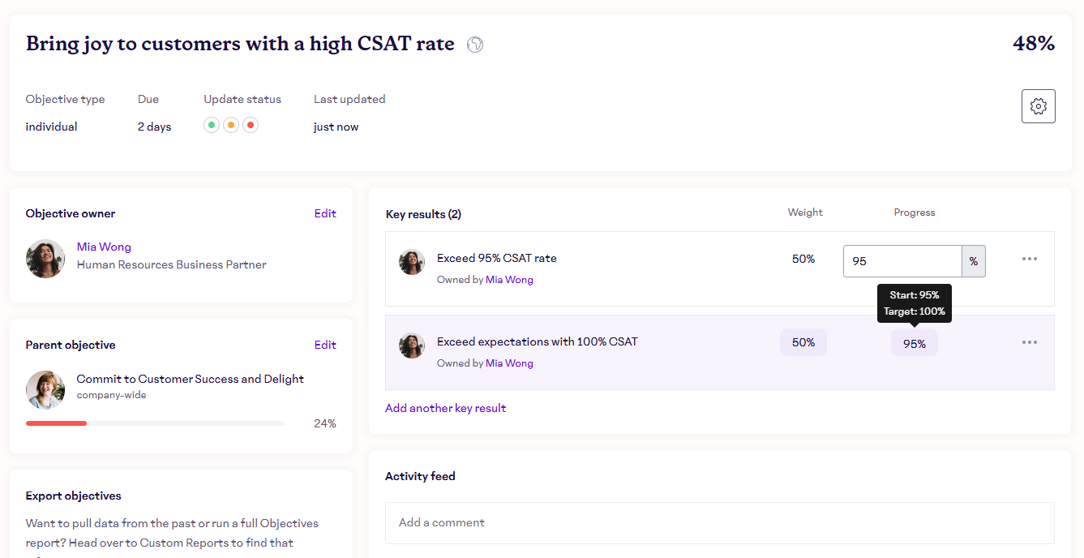
Task: Open more options for Exceed 95% CSAT rate
Action: (1029, 259)
